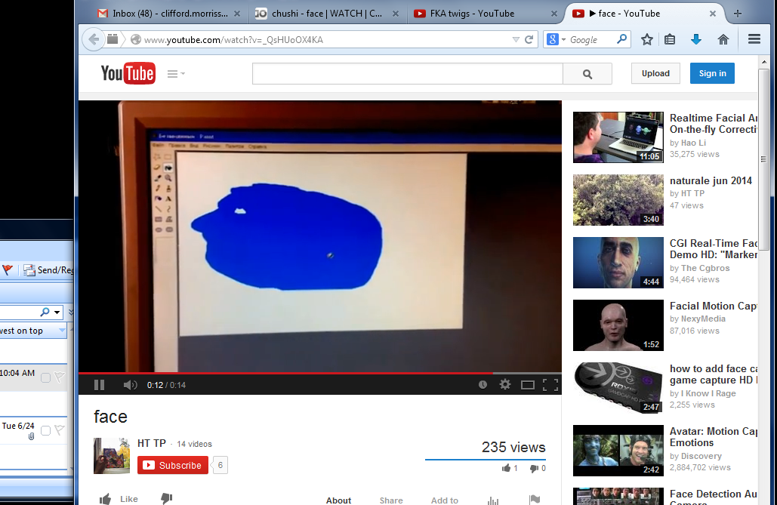
Task: Toggle checkbox on the Tue 6/24 email
Action: point(45,431)
